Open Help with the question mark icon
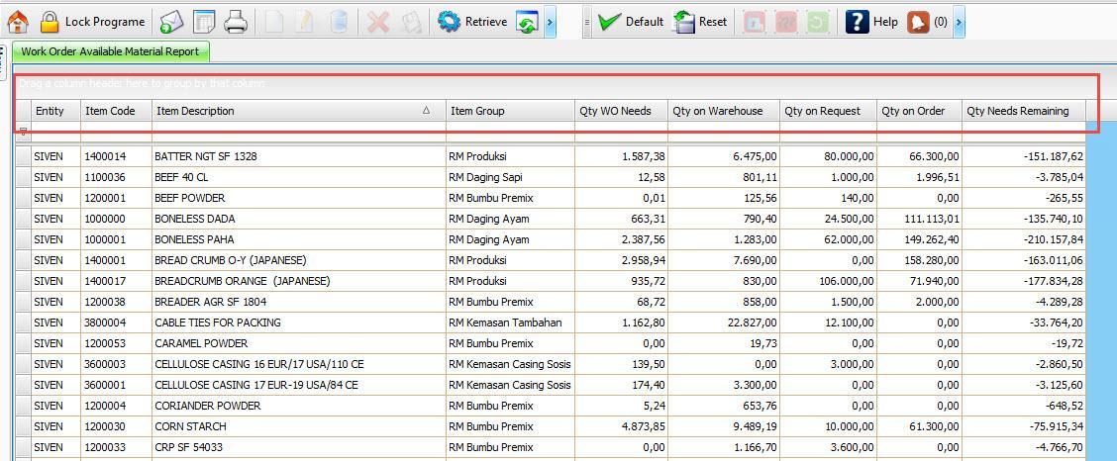Viewport: 1117px width, 461px height. pyautogui.click(x=872, y=22)
